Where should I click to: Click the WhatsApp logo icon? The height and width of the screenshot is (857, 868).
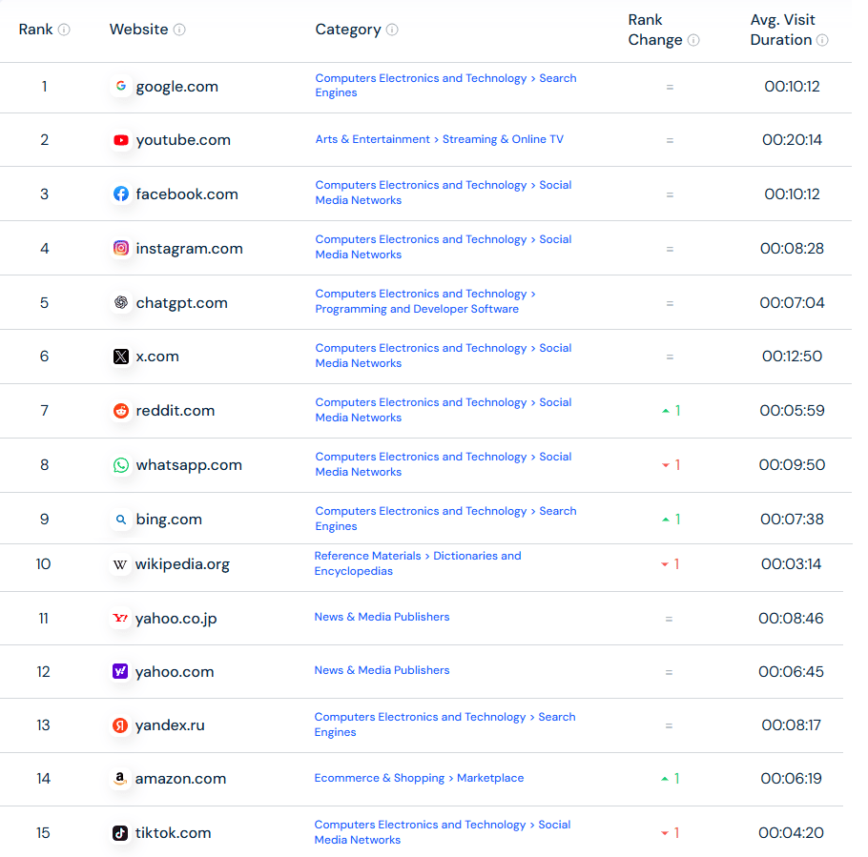point(121,465)
